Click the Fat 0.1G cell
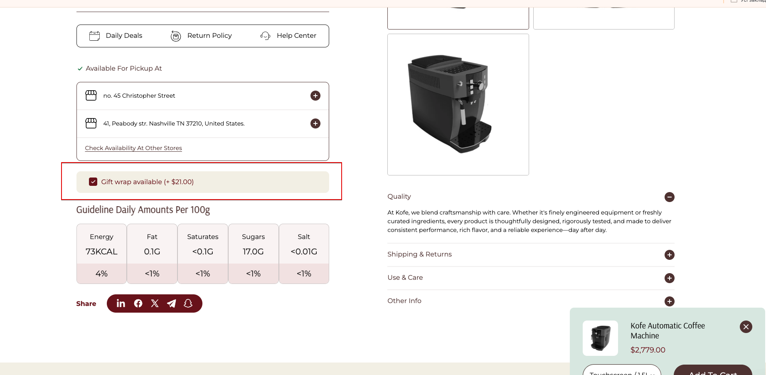Viewport: 766px width, 375px height. point(152,244)
